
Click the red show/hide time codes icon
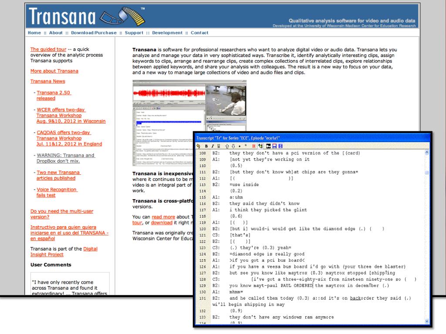(x=254, y=146)
